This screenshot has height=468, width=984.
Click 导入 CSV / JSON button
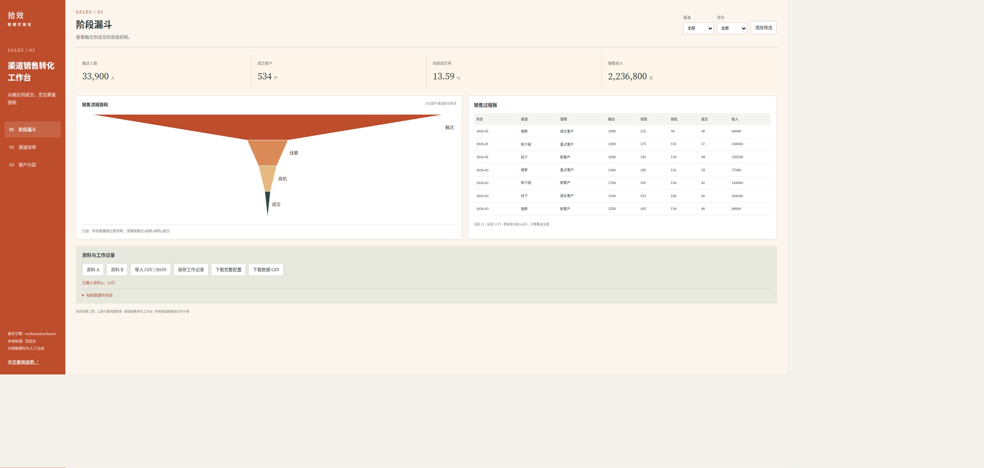click(150, 270)
